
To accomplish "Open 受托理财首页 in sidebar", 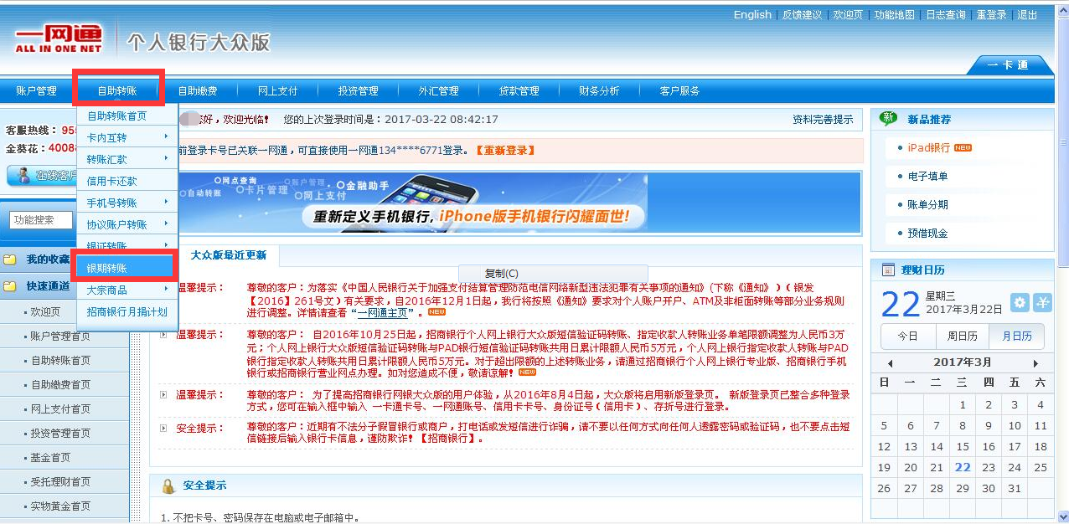I will (61, 482).
